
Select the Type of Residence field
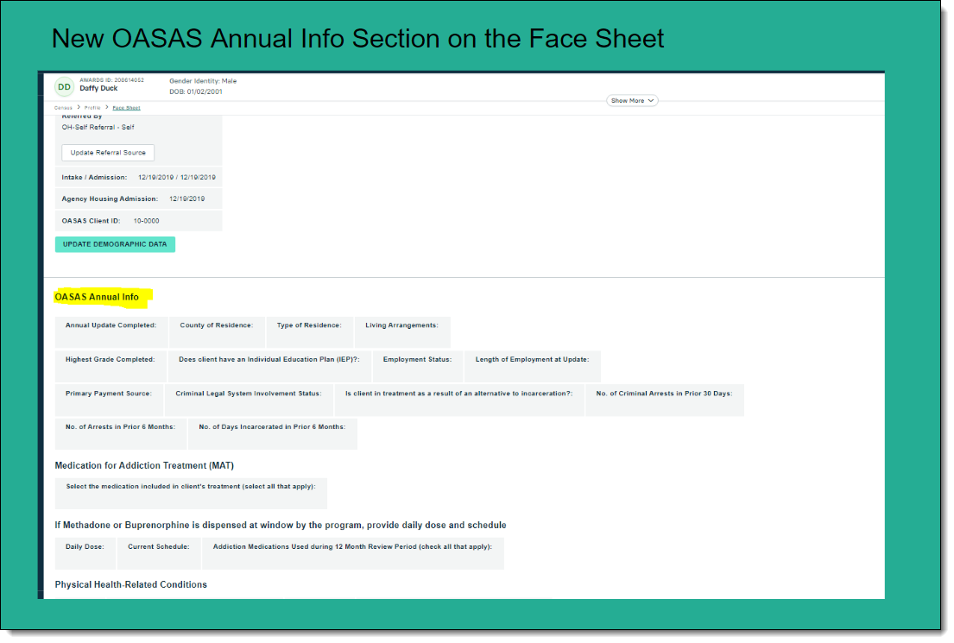309,331
